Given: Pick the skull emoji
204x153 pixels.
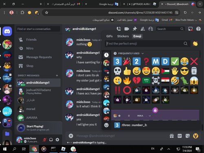Looking at the screenshot, I should click(118, 71).
